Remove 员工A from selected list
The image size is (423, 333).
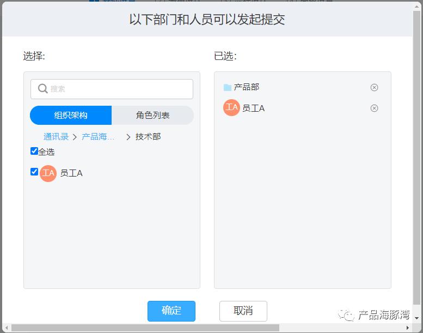374,108
